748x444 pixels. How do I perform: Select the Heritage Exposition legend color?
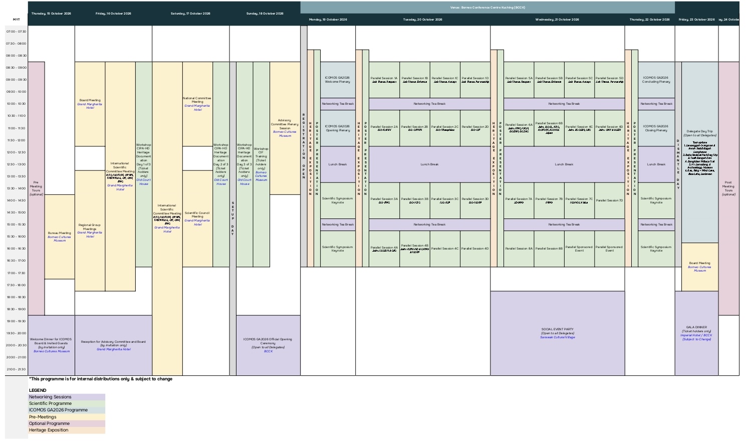(x=67, y=430)
